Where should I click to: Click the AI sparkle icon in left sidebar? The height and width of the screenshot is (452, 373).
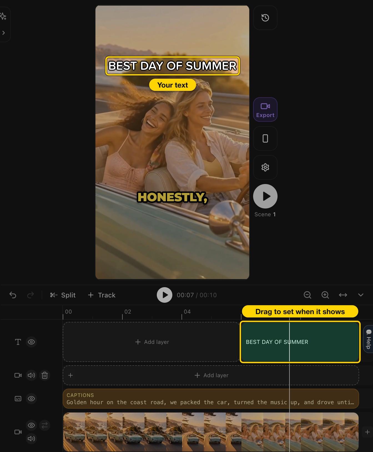tap(3, 16)
